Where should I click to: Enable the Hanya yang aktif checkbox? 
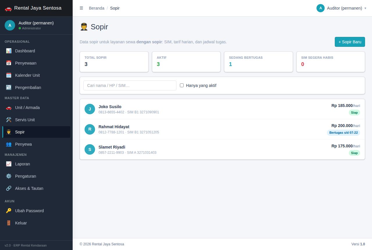pos(182,85)
